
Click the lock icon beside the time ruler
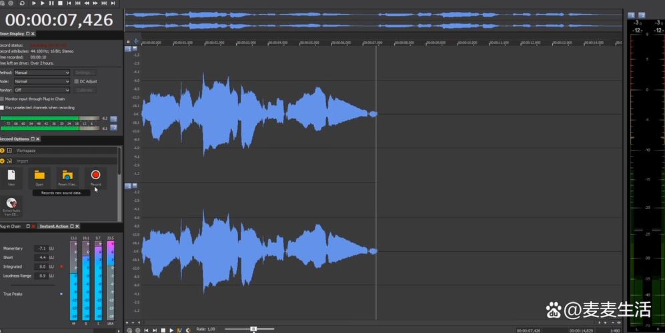pos(128,41)
